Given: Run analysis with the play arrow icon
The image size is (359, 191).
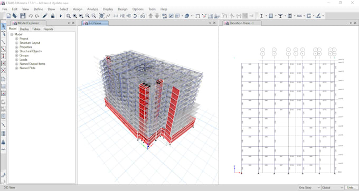Looking at the screenshot, I should pyautogui.click(x=61, y=16).
